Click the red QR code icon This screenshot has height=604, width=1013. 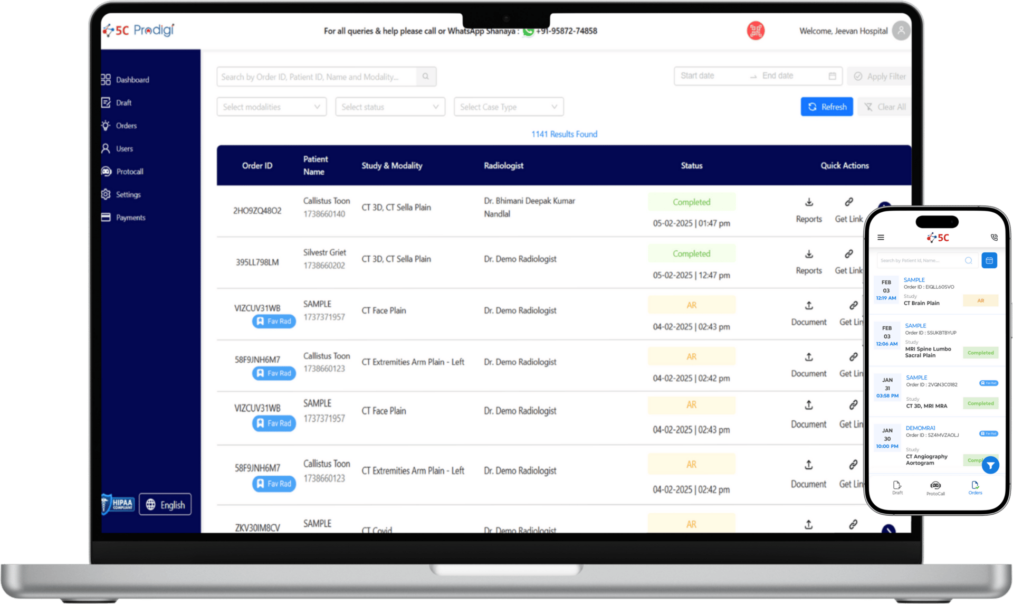point(756,31)
